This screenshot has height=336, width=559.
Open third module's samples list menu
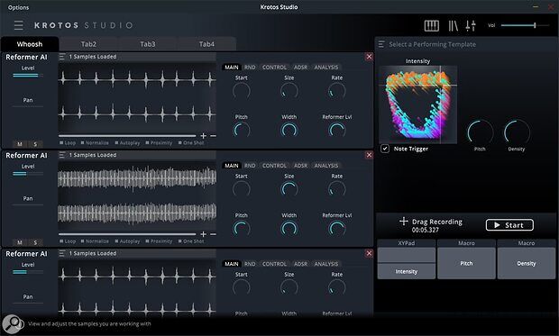point(62,253)
